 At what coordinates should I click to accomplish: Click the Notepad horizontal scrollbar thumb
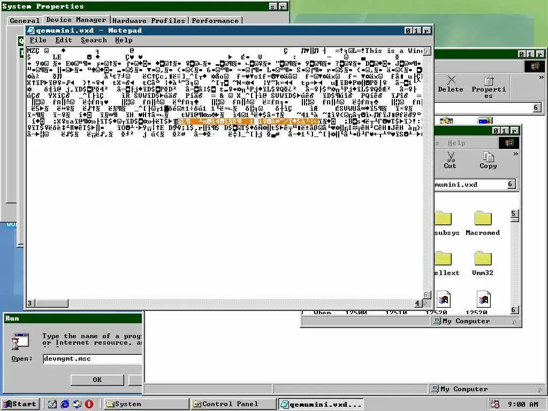pyautogui.click(x=52, y=303)
